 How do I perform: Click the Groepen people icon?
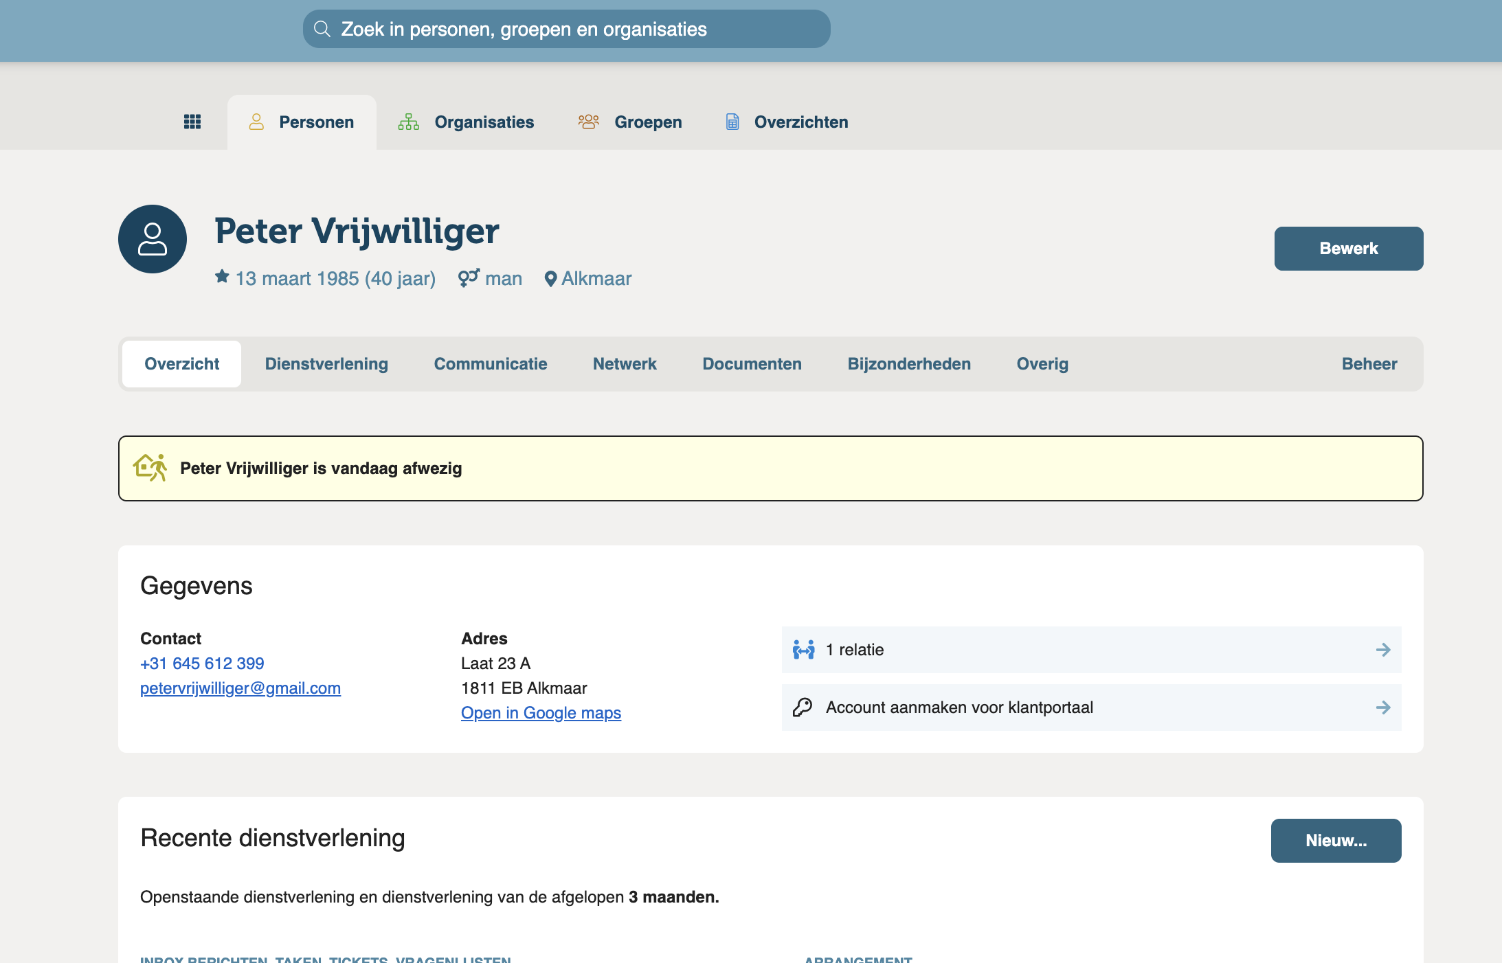[588, 122]
